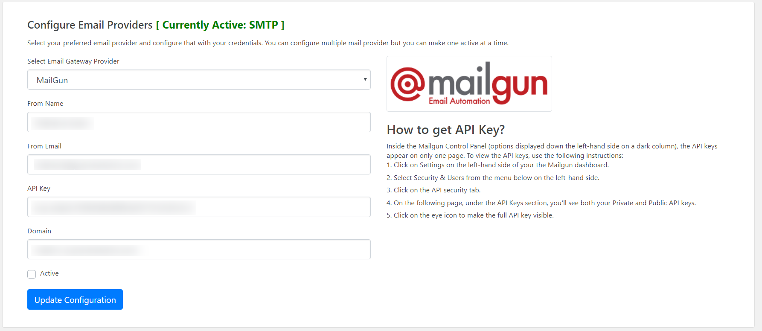
Task: Click step 5 about the eye icon
Action: coord(470,215)
